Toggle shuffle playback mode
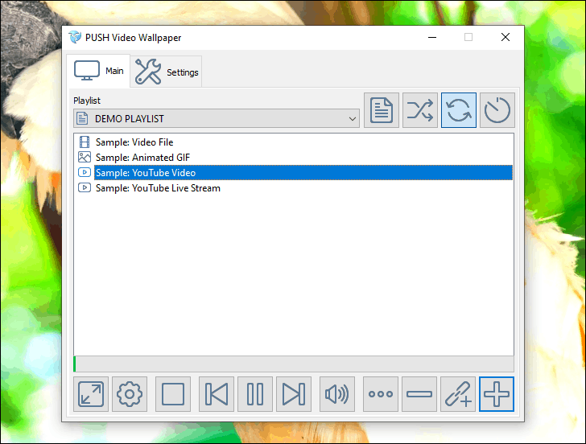This screenshot has height=444, width=586. (x=420, y=110)
